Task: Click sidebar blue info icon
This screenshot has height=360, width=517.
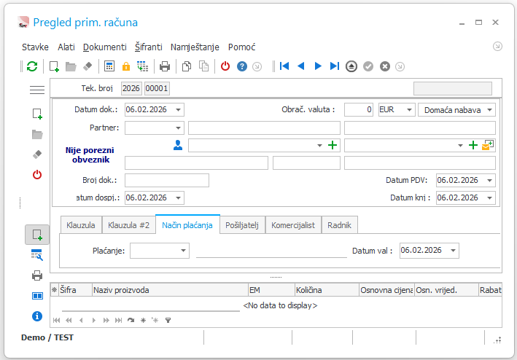Action: point(37,316)
